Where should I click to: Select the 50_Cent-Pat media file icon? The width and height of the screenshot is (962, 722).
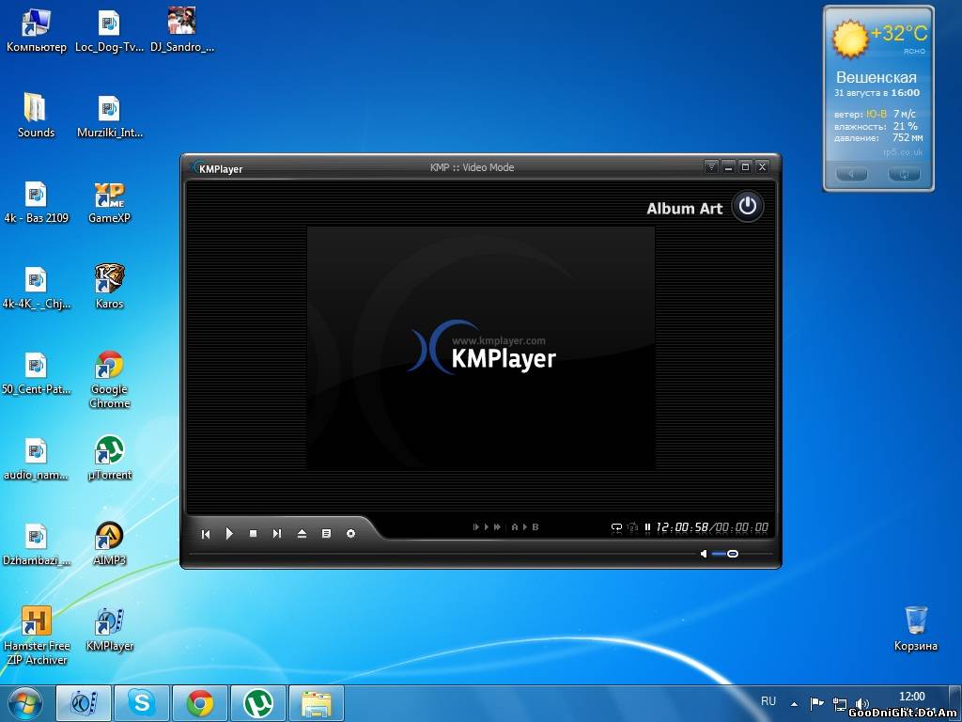coord(36,372)
